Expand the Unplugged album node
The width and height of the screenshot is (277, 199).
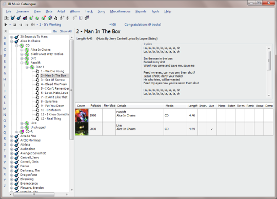(22, 128)
